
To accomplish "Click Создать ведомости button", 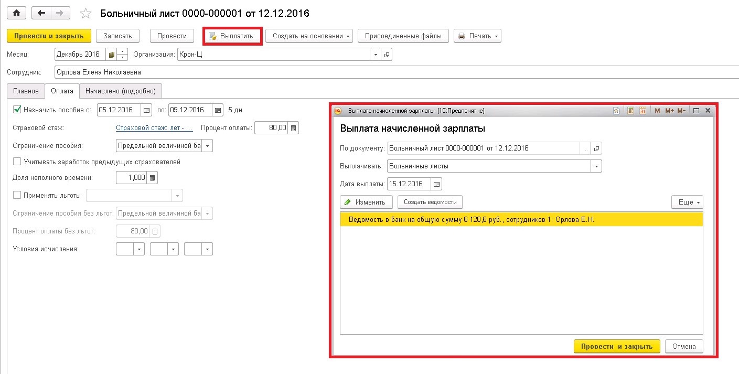I will click(x=430, y=202).
